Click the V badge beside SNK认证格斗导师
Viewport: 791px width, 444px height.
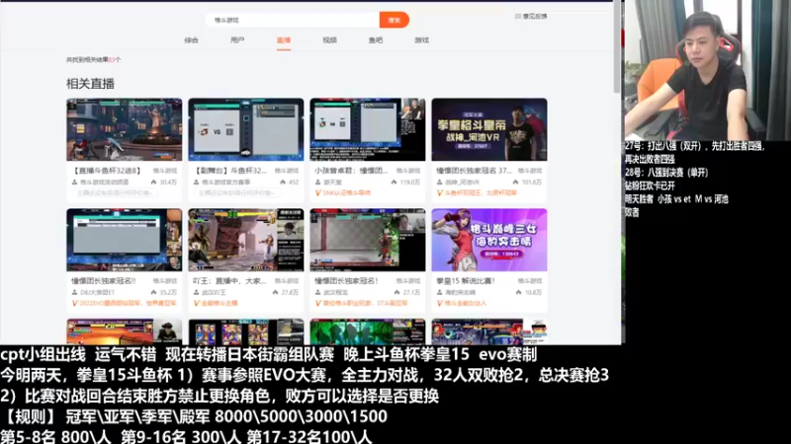pyautogui.click(x=317, y=193)
